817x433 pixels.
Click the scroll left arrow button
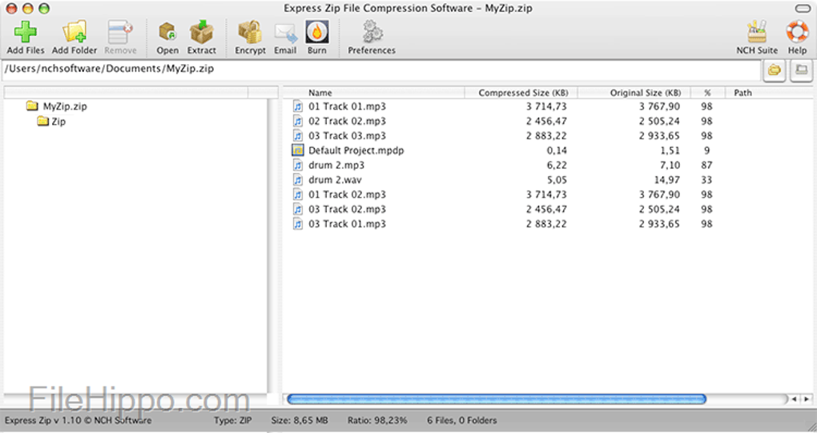[x=794, y=399]
